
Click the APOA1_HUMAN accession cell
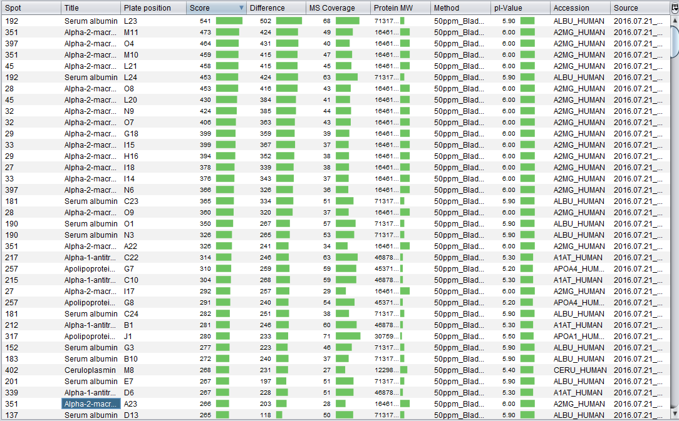579,336
